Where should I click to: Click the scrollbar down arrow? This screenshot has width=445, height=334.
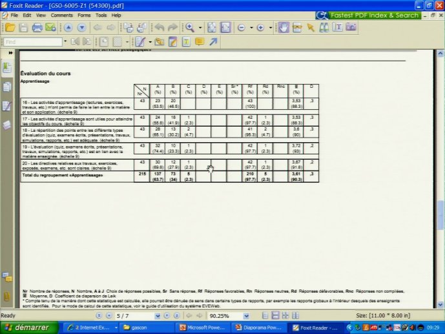click(440, 304)
